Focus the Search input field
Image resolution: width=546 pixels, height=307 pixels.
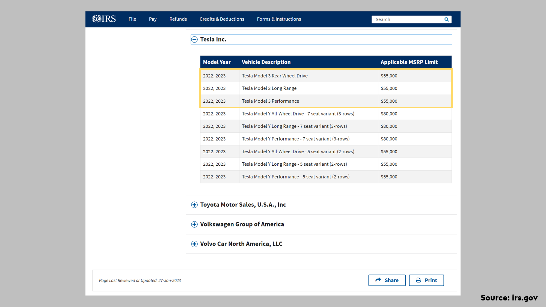(x=408, y=19)
